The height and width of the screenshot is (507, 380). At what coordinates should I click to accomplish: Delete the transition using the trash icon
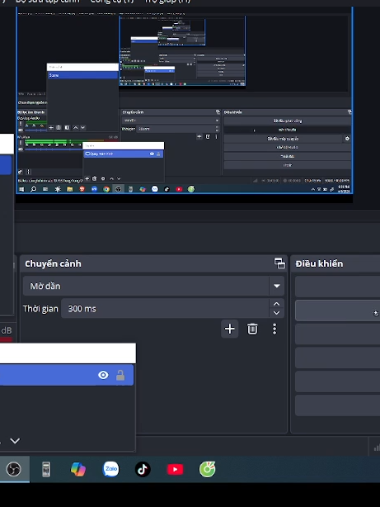252,329
